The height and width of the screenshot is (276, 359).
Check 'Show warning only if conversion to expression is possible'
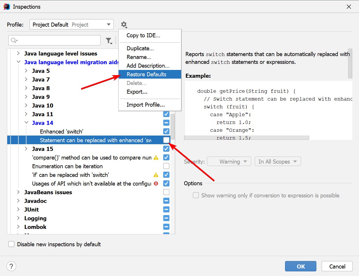pos(196,195)
